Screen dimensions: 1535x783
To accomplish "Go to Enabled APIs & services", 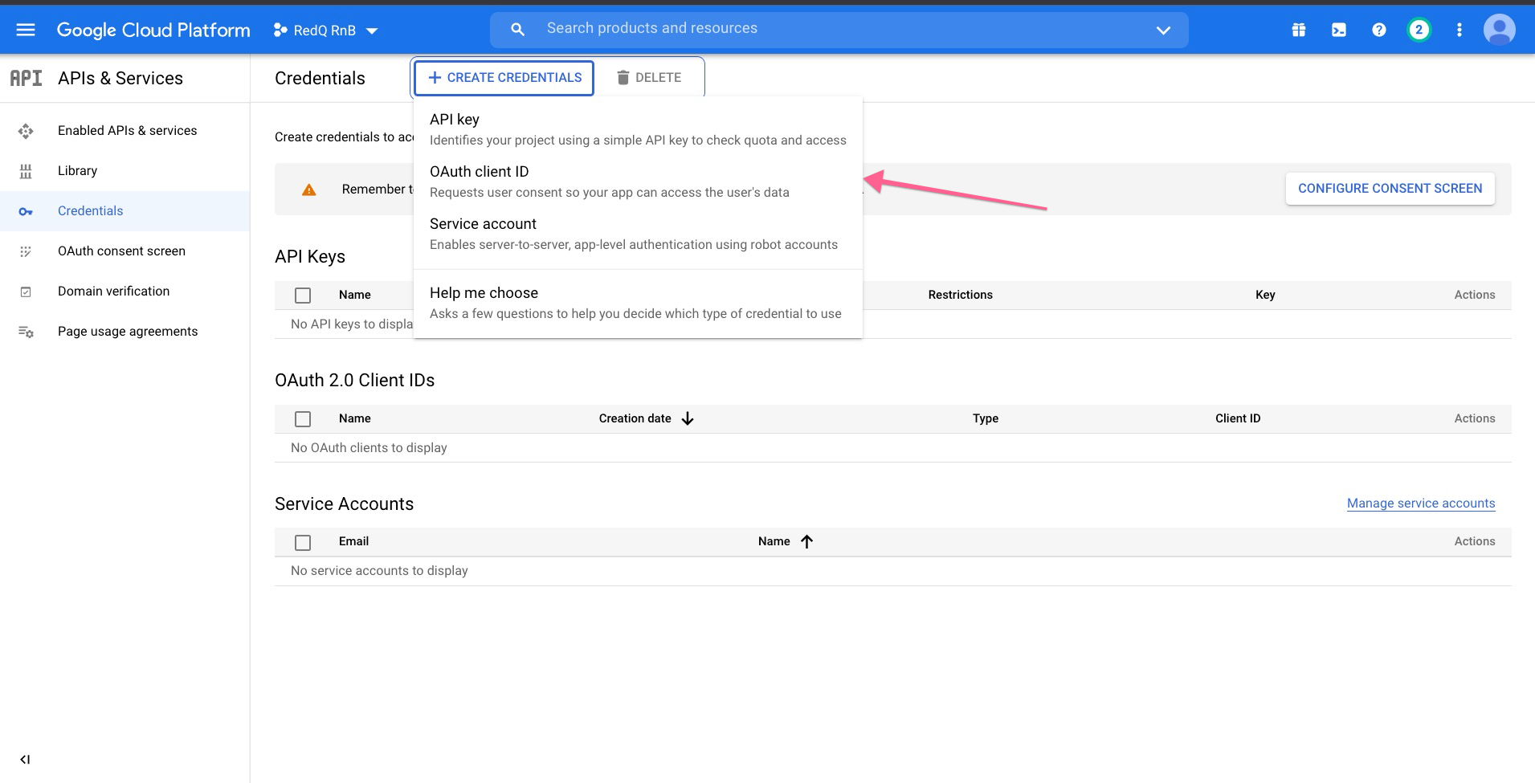I will [x=127, y=130].
